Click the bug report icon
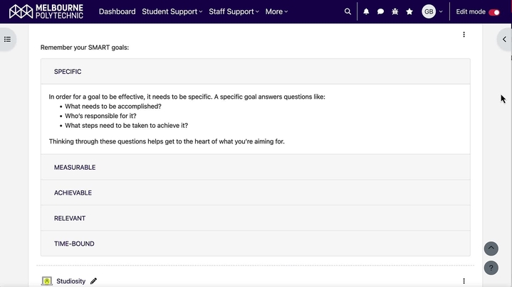512x287 pixels. [395, 12]
